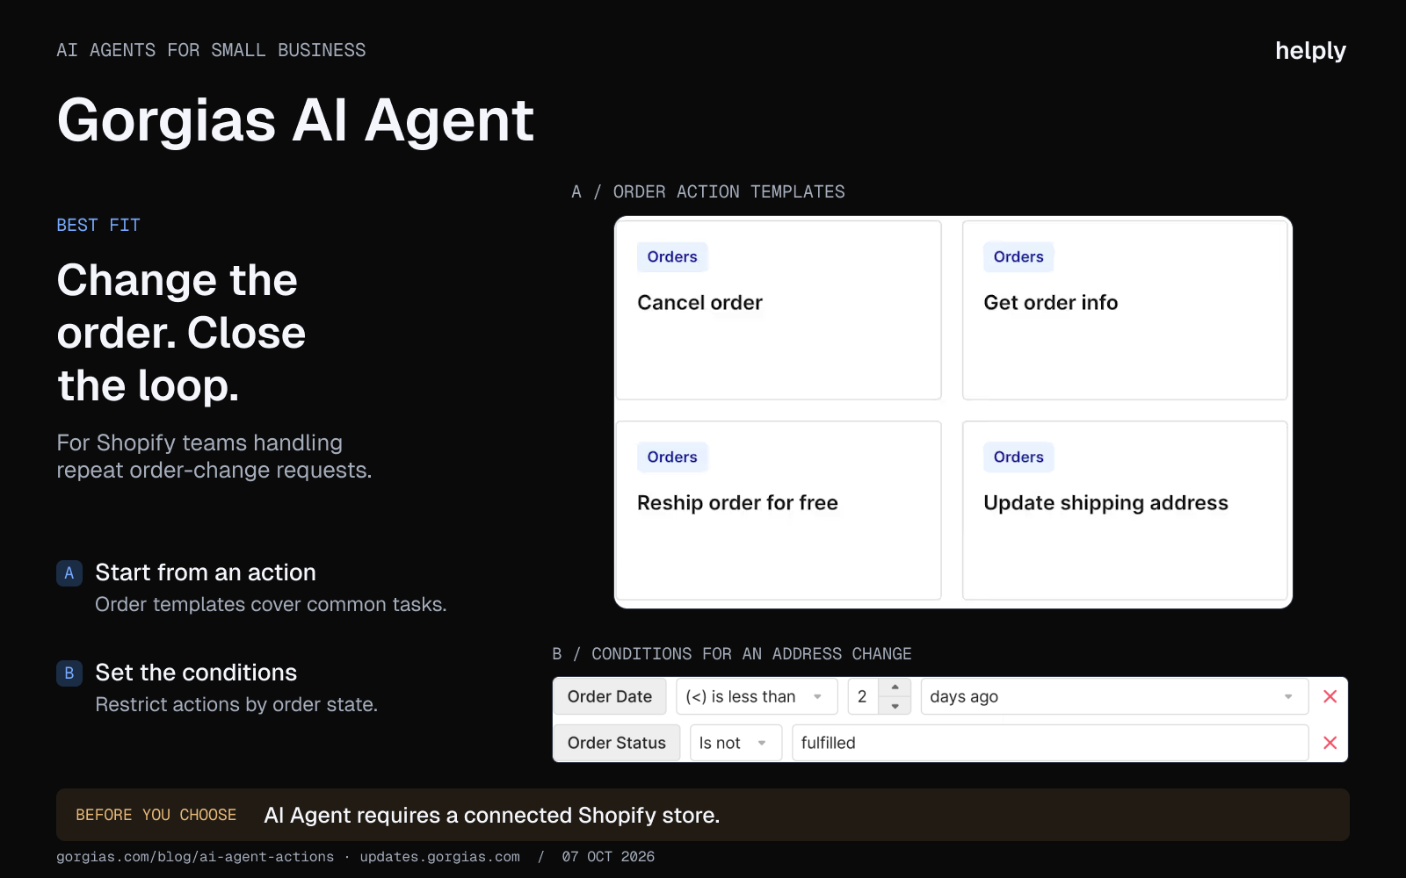Click 'AI Agent requires a connected Shopify store.'
Viewport: 1406px width, 878px height.
coord(492,816)
